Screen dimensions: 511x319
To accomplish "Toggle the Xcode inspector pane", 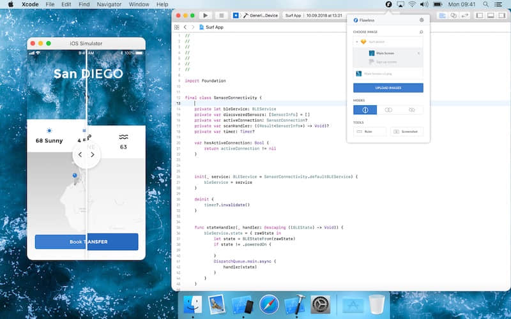I will (x=501, y=15).
